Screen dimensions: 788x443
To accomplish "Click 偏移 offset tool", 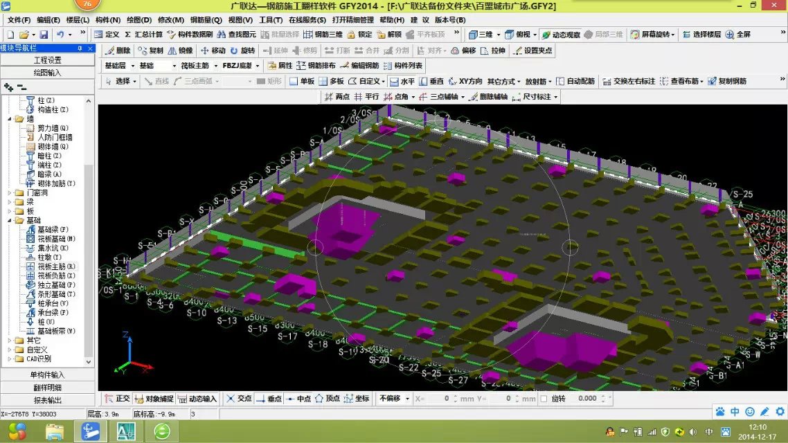I will pos(463,51).
